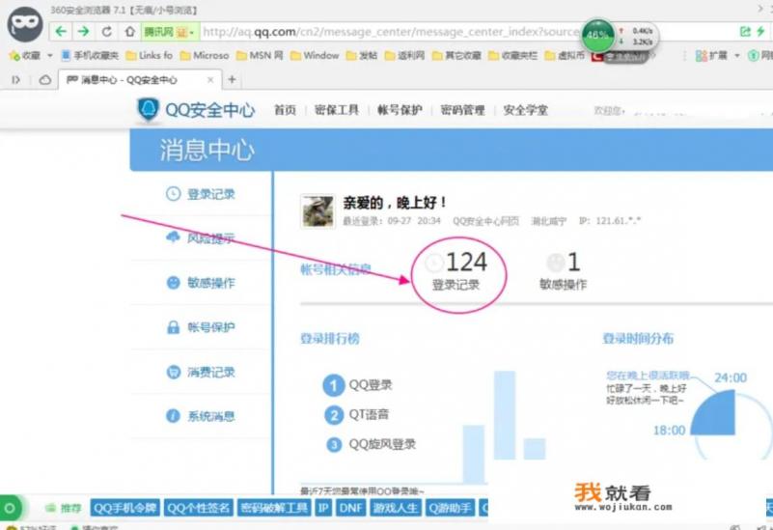Open the 手机收藏夹 bookmark

point(90,56)
